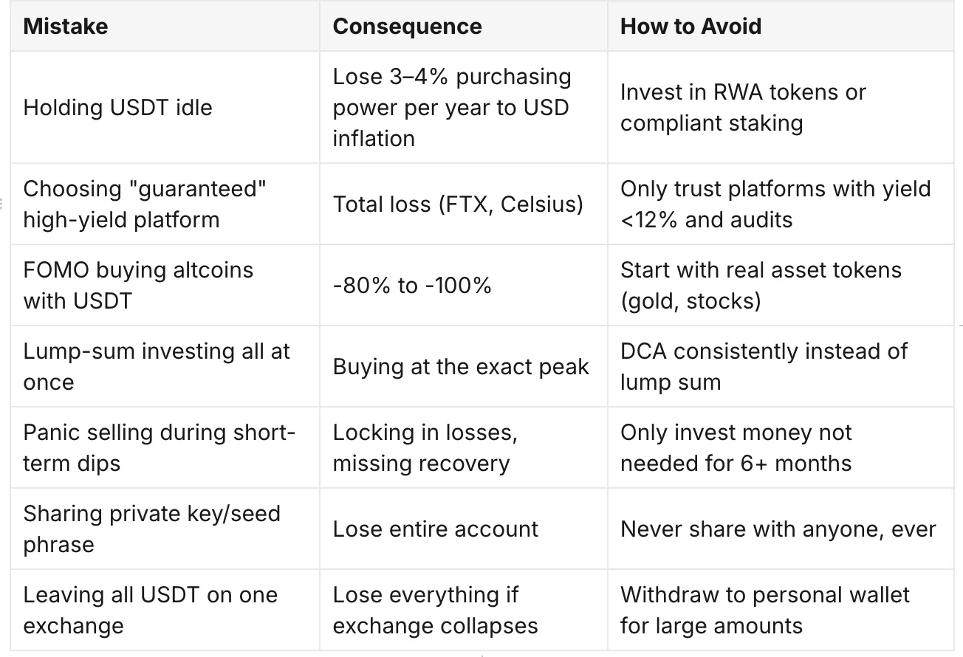Click the How to Avoid header

781,27
